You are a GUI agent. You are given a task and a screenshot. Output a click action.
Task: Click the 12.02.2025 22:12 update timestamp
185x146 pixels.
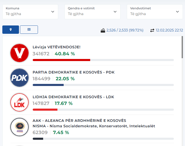[169, 30]
